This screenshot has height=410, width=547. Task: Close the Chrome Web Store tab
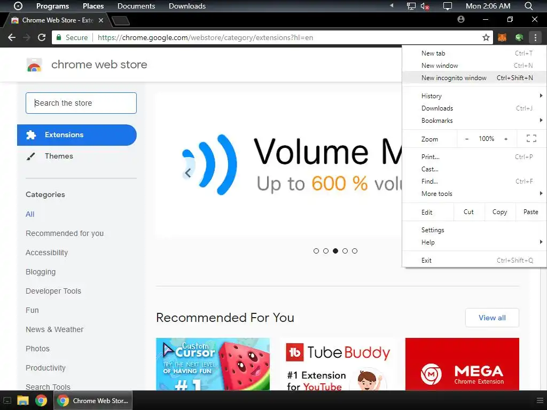101,20
